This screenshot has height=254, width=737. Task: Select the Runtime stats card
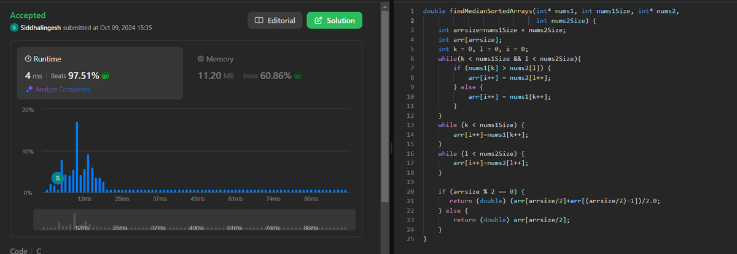(99, 74)
